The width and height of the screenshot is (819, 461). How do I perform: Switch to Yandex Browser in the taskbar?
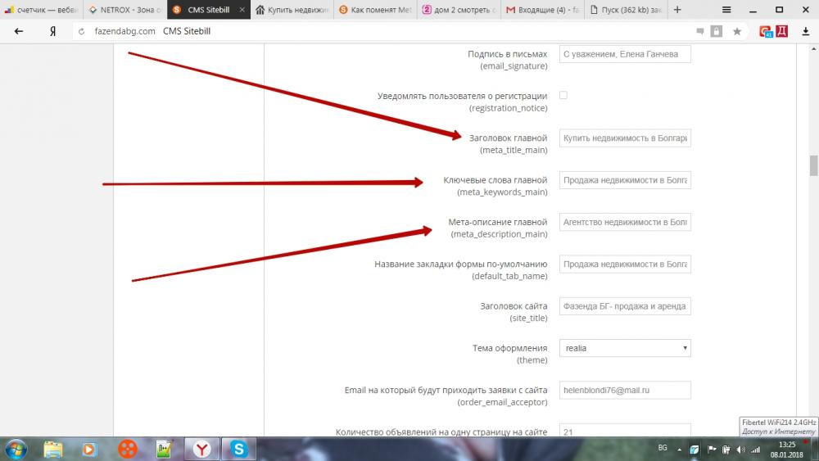point(201,449)
